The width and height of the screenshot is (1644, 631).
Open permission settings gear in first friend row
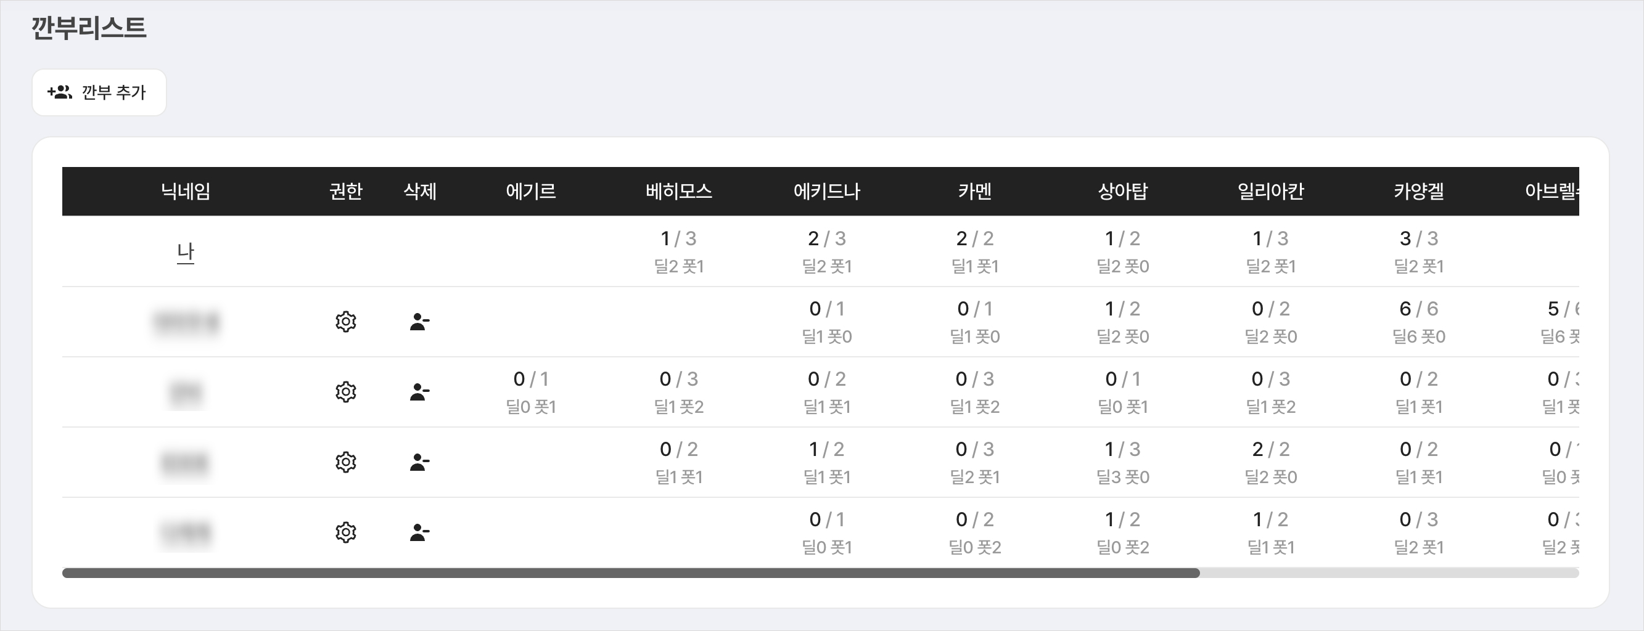tap(346, 322)
